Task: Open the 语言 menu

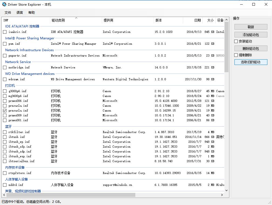Action: 19,12
